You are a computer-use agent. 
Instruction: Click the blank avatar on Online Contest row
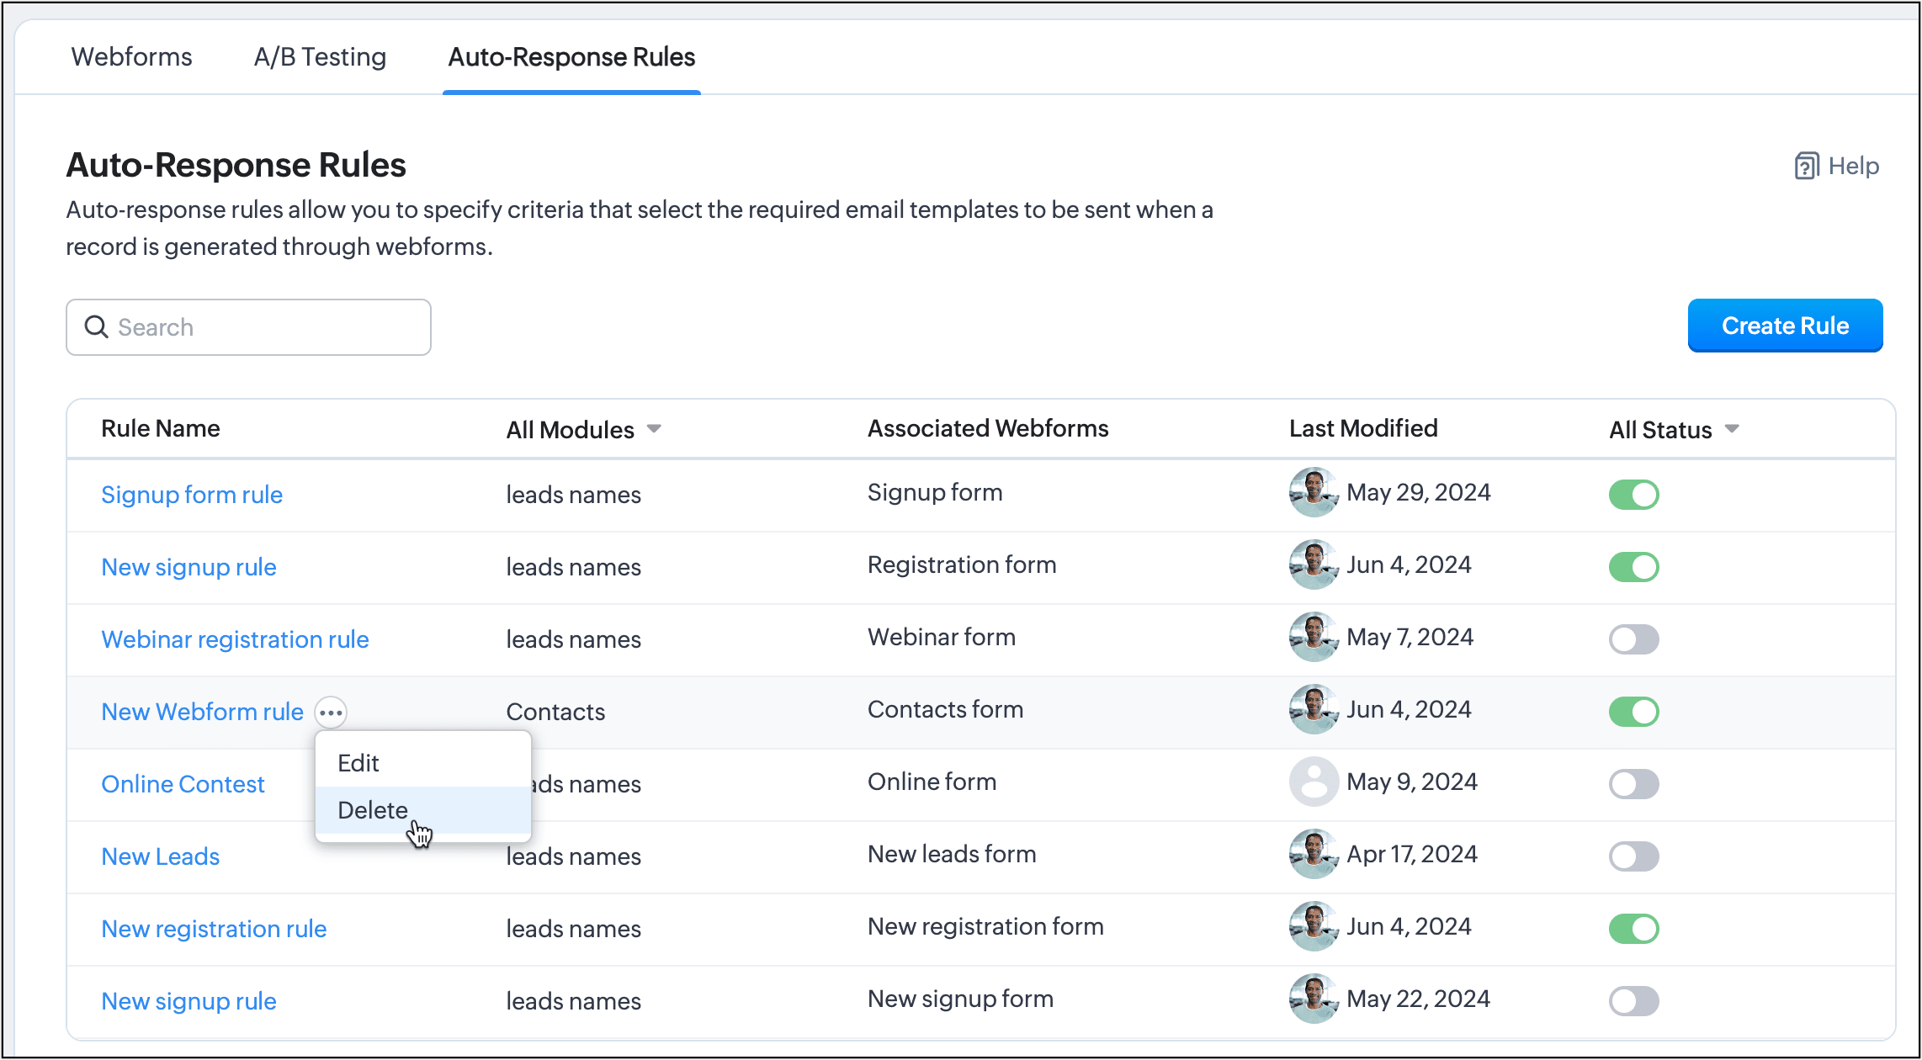pyautogui.click(x=1313, y=782)
